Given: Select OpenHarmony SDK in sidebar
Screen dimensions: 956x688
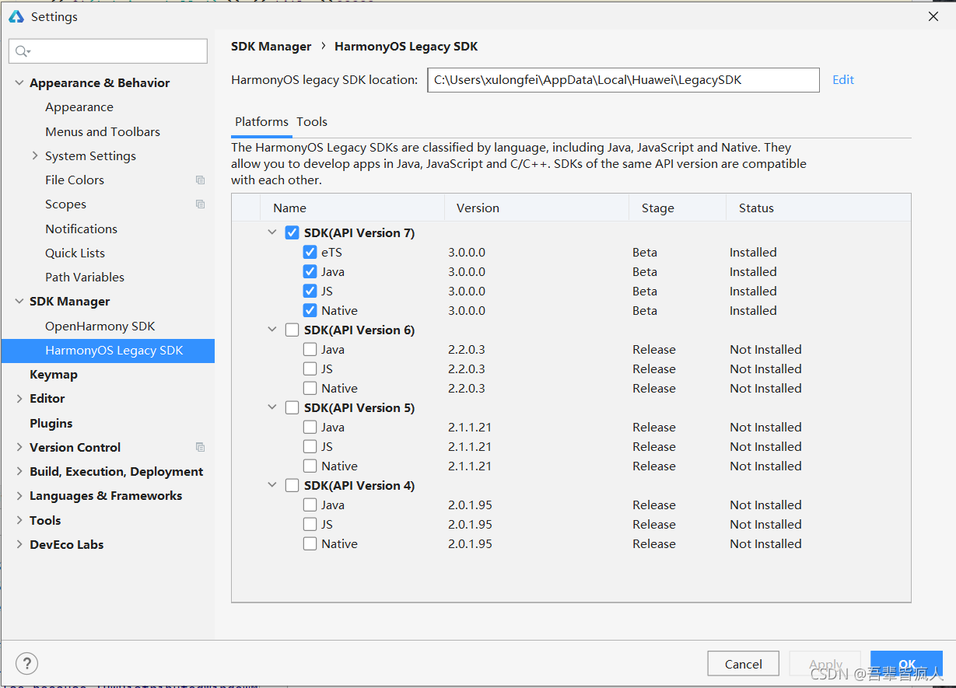Looking at the screenshot, I should pos(100,327).
